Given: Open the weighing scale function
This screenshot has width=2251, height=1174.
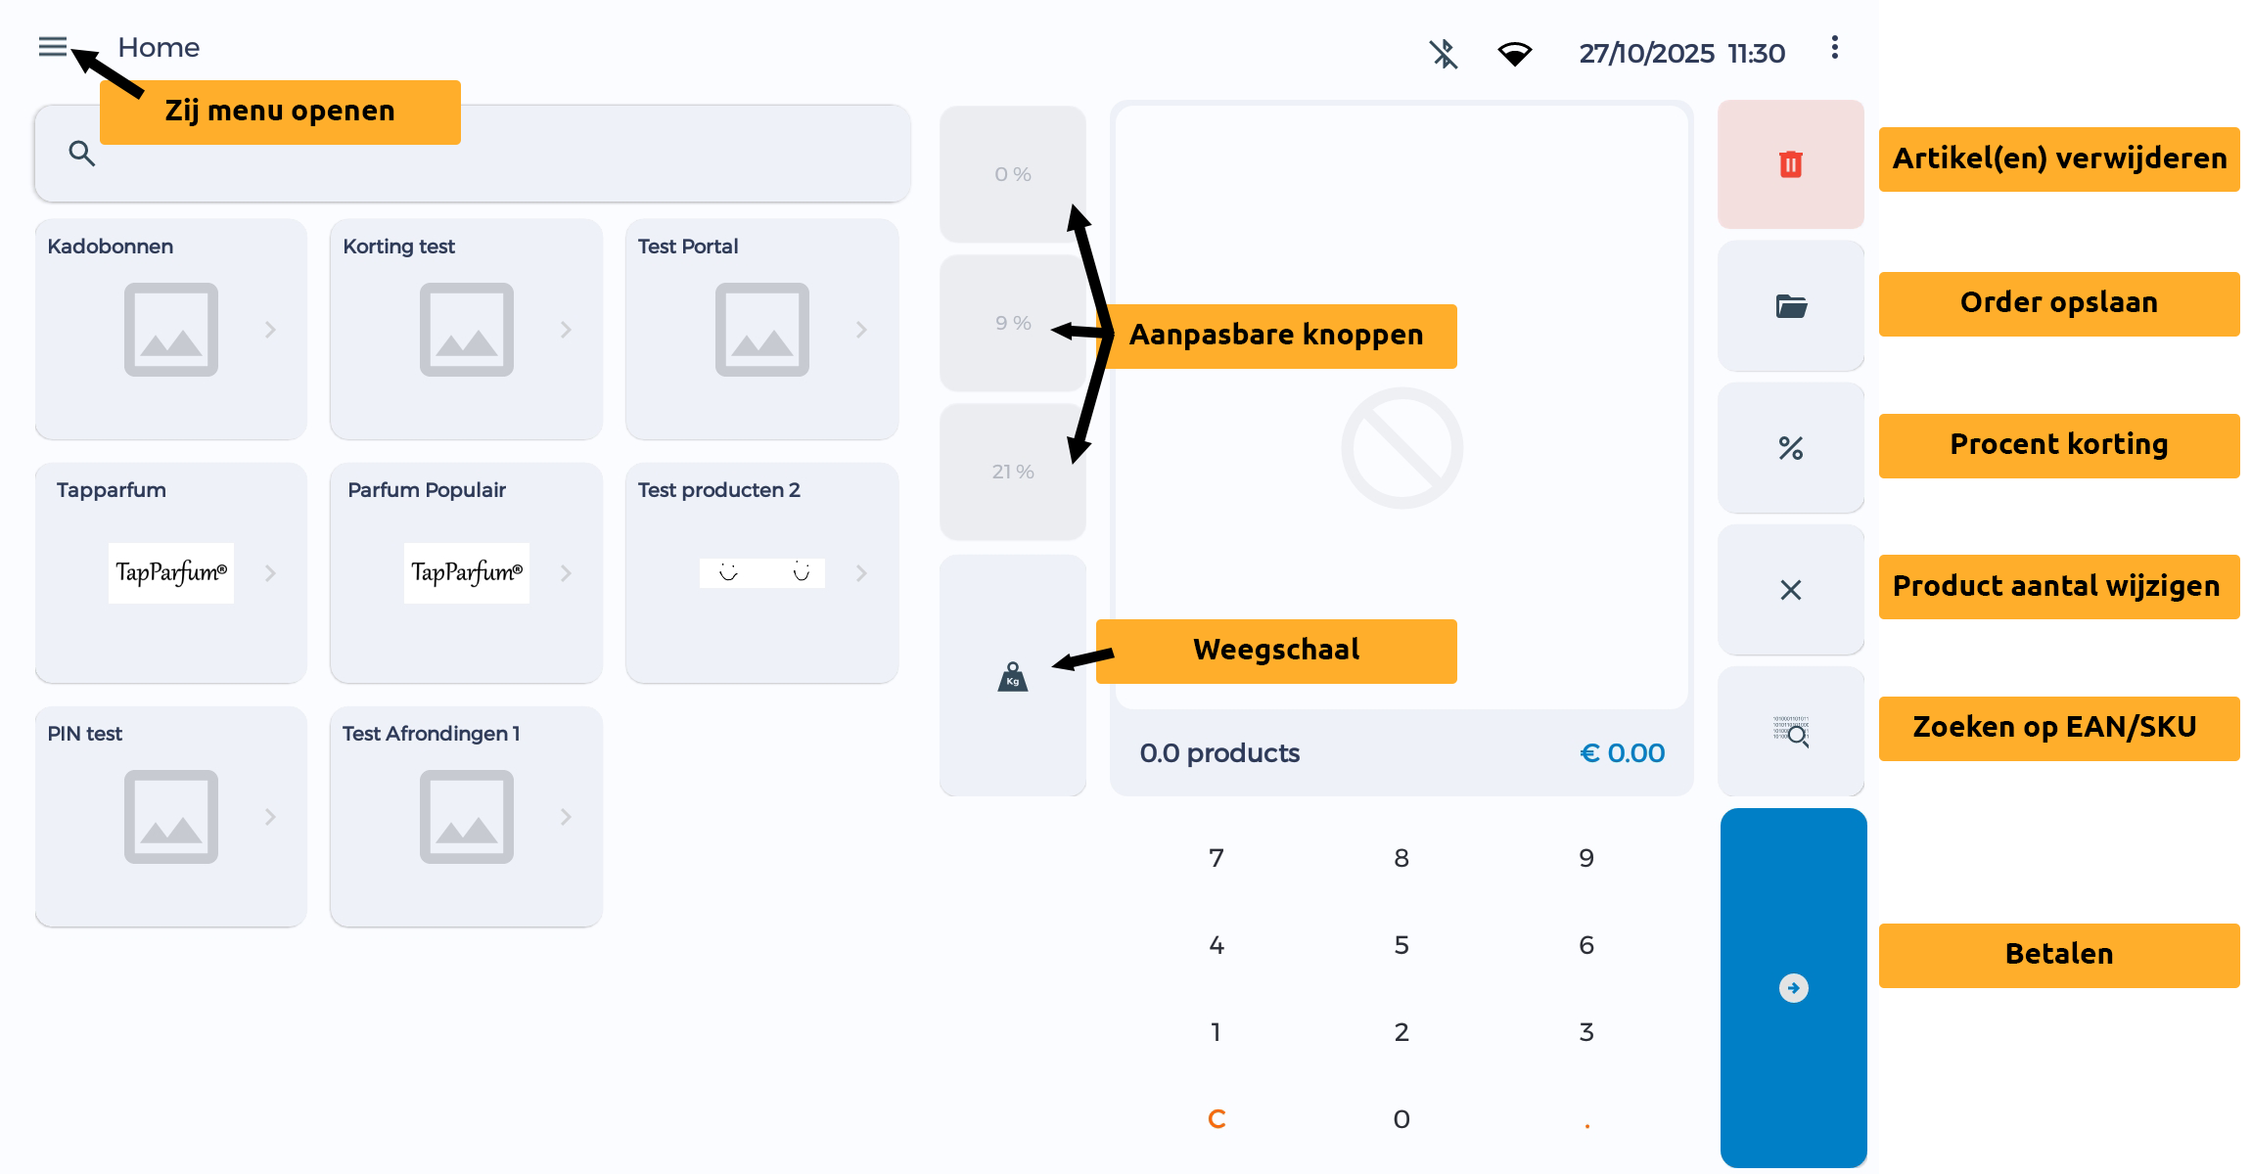Looking at the screenshot, I should 1012,677.
